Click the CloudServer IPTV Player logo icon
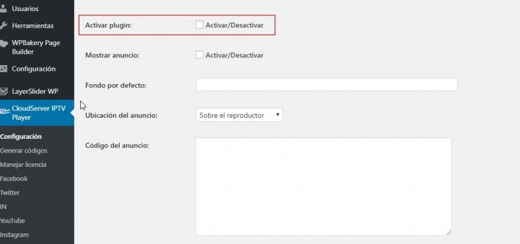Viewport: 520px width, 244px height. [x=5, y=111]
